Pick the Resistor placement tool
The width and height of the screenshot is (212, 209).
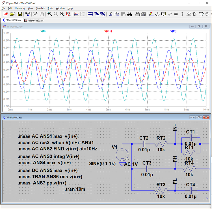[x=170, y=14]
